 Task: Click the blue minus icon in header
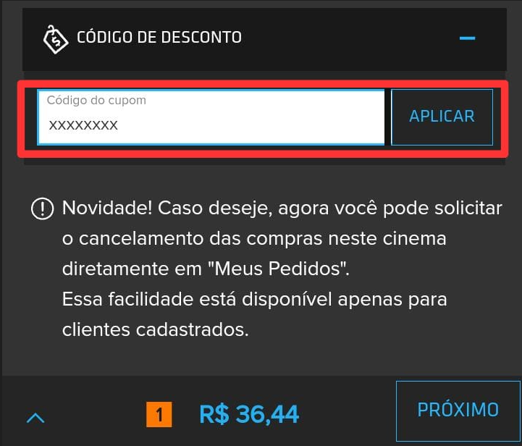[467, 38]
